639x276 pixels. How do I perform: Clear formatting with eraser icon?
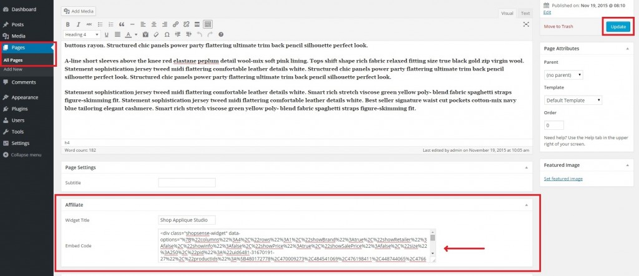click(156, 34)
